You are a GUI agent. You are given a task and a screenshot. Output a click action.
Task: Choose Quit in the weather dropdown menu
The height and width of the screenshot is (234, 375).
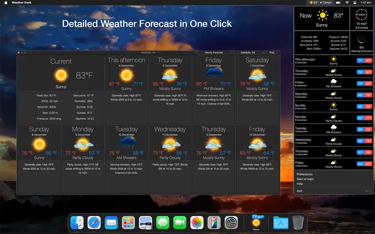point(299,191)
